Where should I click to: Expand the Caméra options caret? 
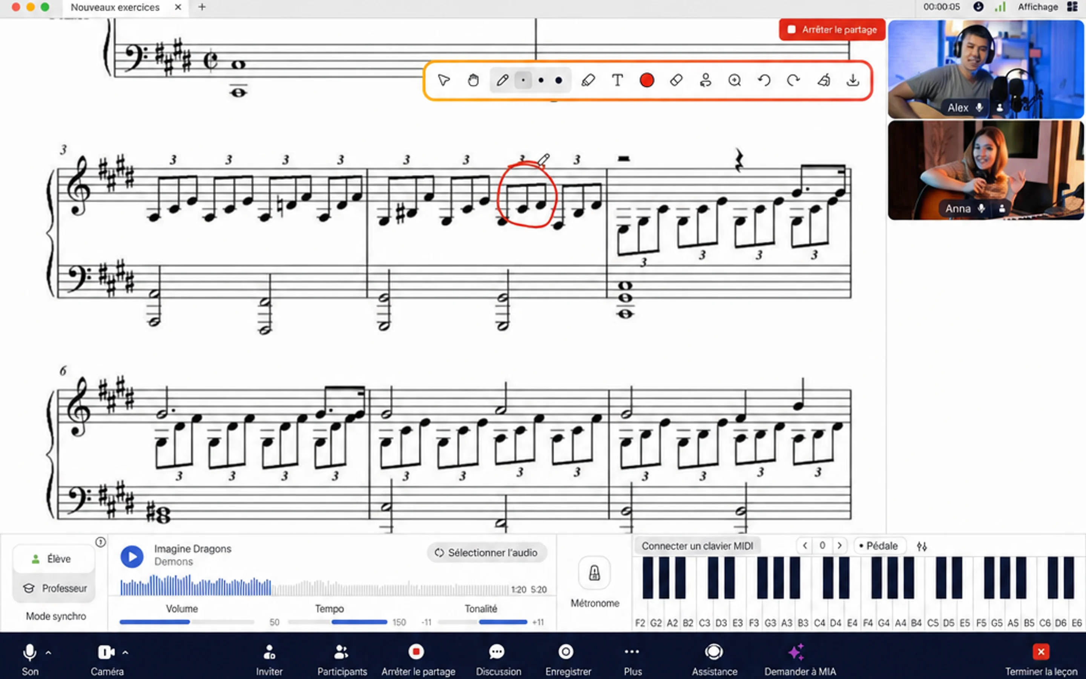click(x=125, y=653)
